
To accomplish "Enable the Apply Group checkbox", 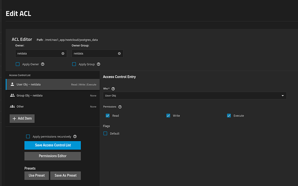I will coord(74,64).
